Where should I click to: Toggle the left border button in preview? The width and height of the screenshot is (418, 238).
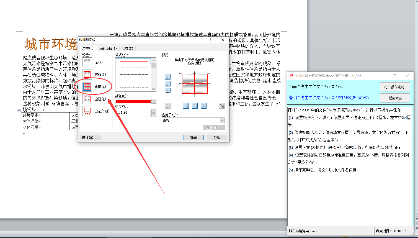point(186,106)
